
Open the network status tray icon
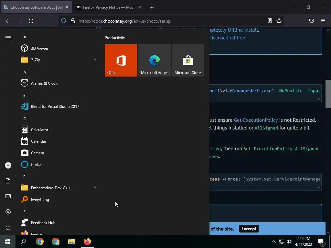pyautogui.click(x=282, y=242)
